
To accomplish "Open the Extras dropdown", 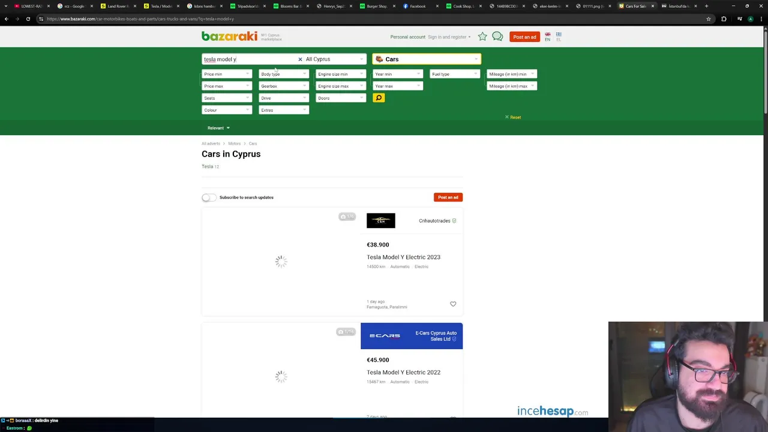I will point(284,110).
